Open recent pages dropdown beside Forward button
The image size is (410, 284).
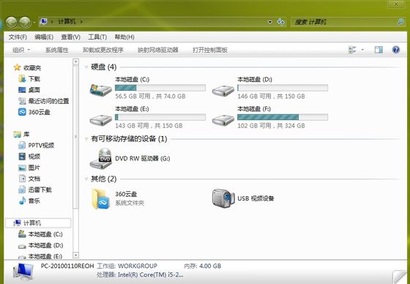[34, 23]
